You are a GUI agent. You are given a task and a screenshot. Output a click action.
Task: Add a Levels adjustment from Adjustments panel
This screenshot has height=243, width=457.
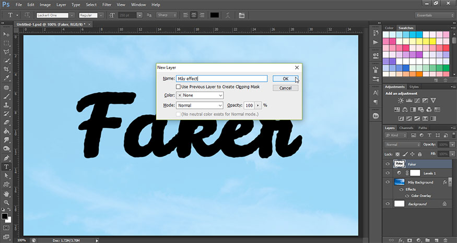(x=409, y=101)
